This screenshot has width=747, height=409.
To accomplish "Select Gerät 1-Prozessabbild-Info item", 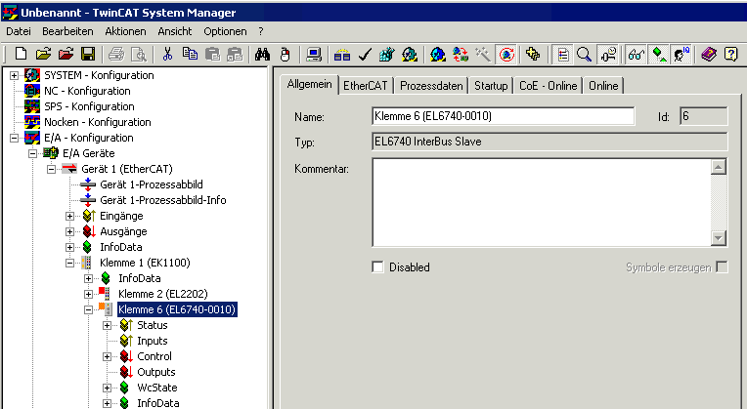I will click(x=163, y=200).
